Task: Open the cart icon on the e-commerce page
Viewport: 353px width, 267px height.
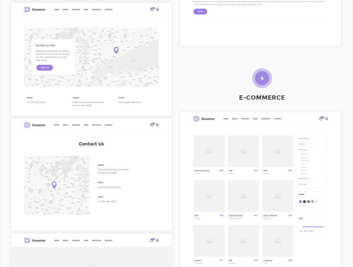Action: click(321, 119)
